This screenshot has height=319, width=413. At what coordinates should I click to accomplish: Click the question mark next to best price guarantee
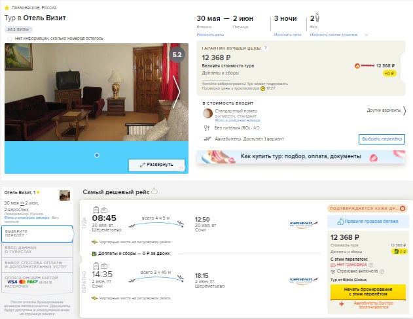[266, 48]
